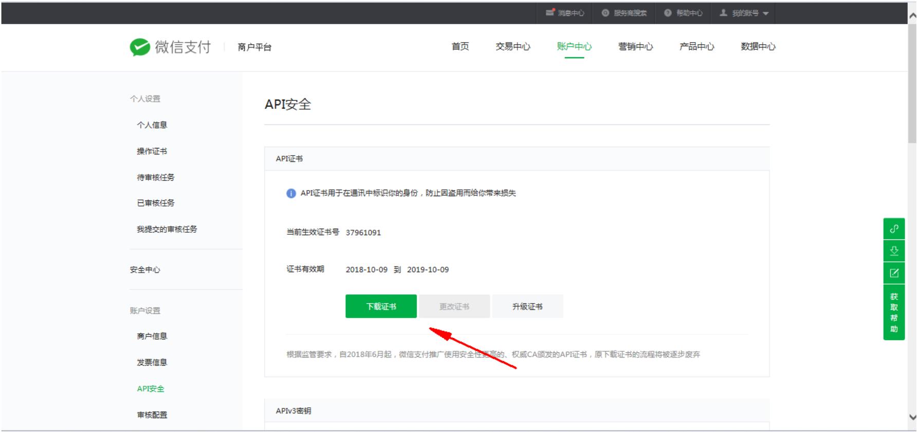Select 操作证书 in the sidebar
The width and height of the screenshot is (917, 432).
152,151
